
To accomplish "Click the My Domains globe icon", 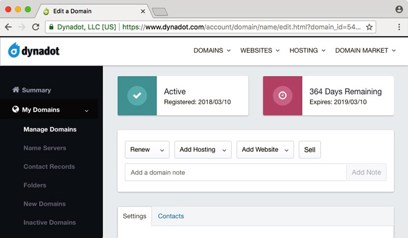I will point(16,109).
